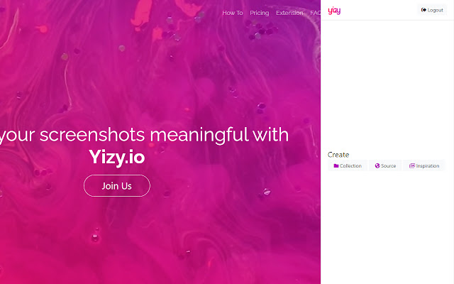Log out using the Logout button

tap(432, 10)
